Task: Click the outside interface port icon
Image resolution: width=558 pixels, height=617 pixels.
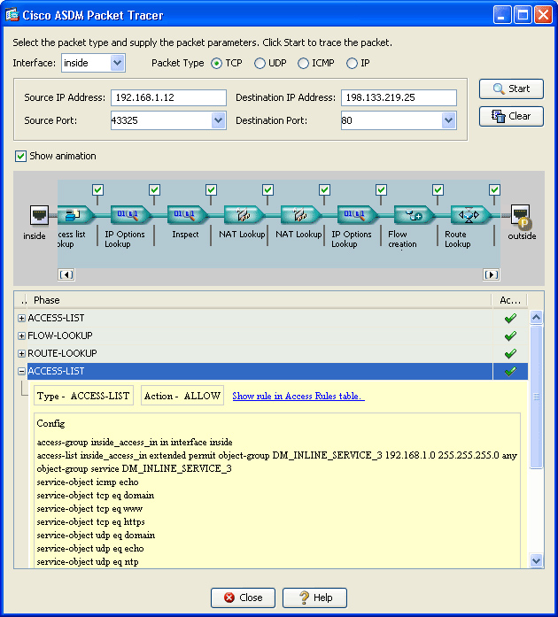Action: (x=521, y=215)
